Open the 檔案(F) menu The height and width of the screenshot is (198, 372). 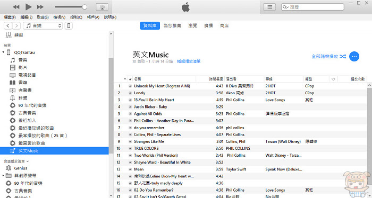[10, 17]
